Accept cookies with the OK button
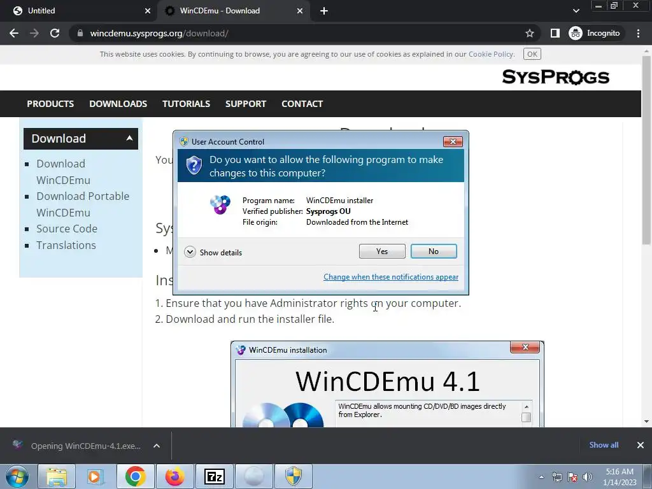The height and width of the screenshot is (489, 652). point(532,54)
